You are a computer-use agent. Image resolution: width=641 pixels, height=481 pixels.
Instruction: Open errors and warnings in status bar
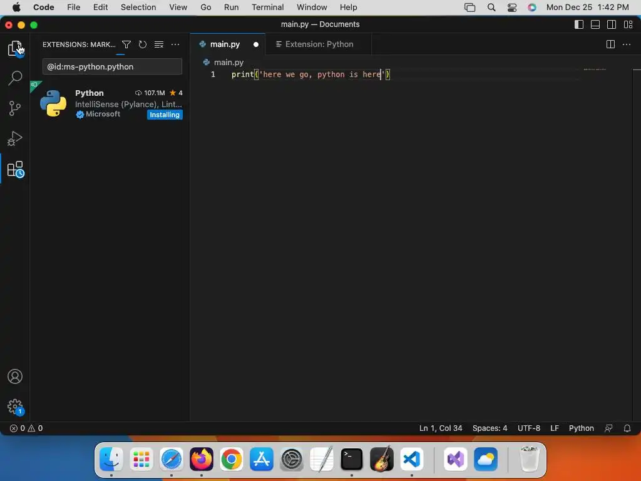(26, 428)
